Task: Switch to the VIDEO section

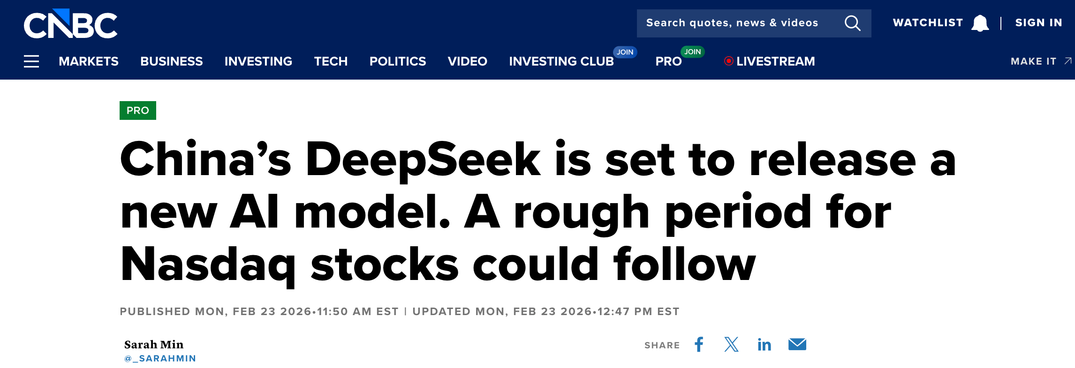Action: click(x=467, y=61)
